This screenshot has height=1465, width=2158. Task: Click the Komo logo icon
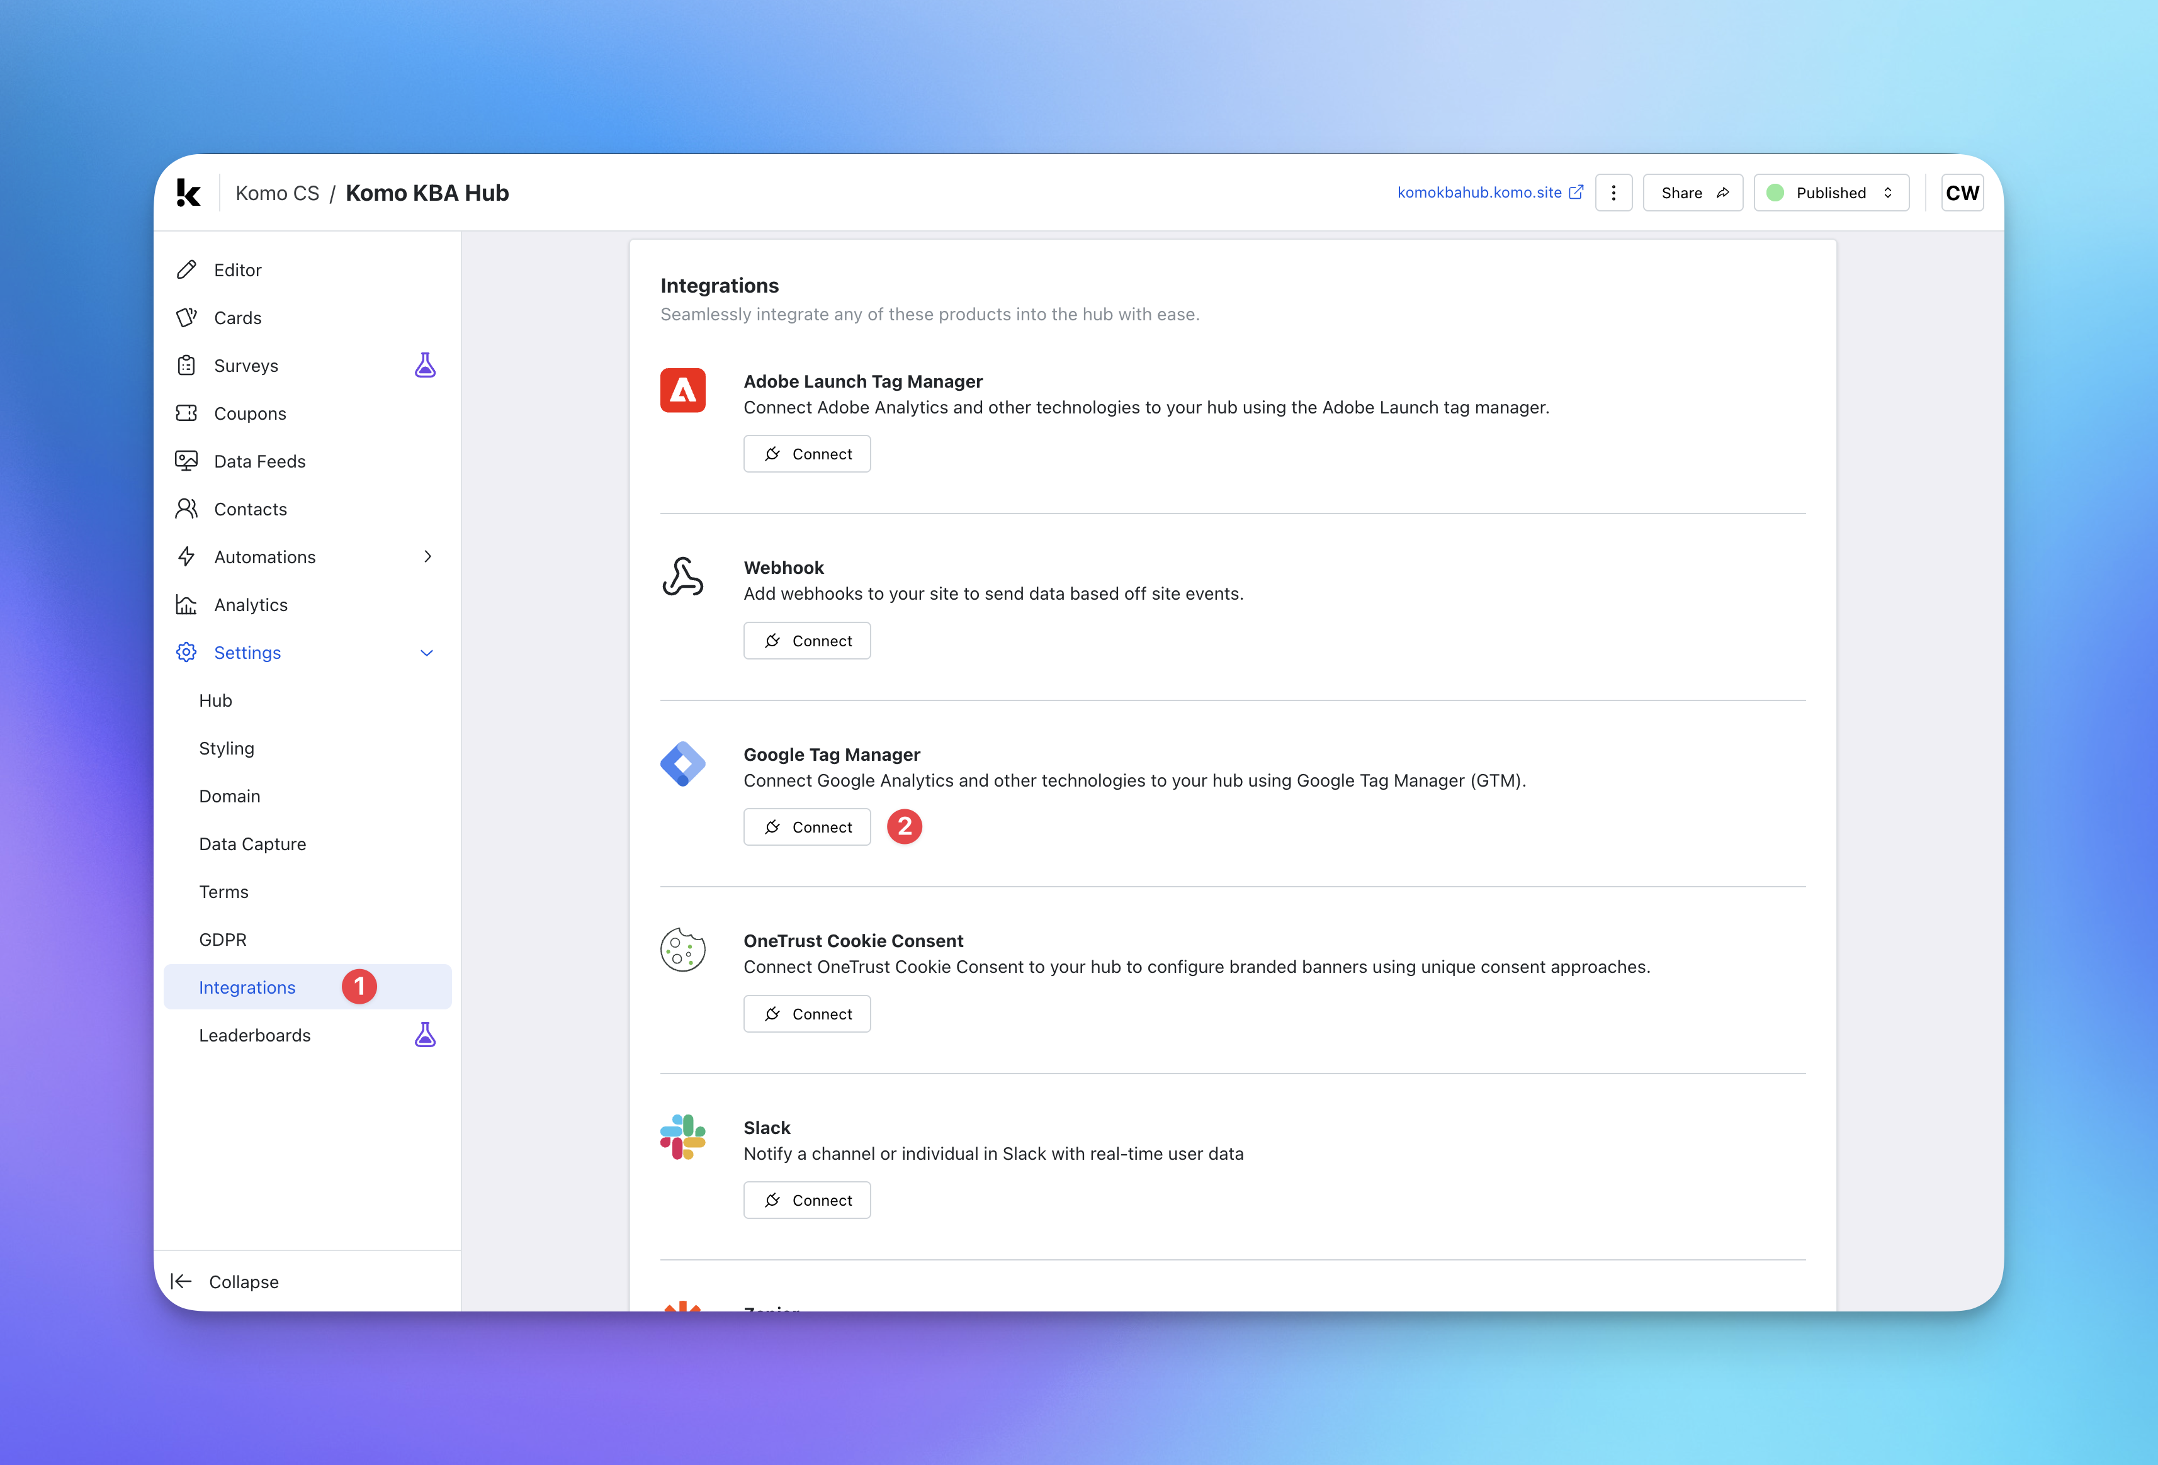tap(188, 193)
